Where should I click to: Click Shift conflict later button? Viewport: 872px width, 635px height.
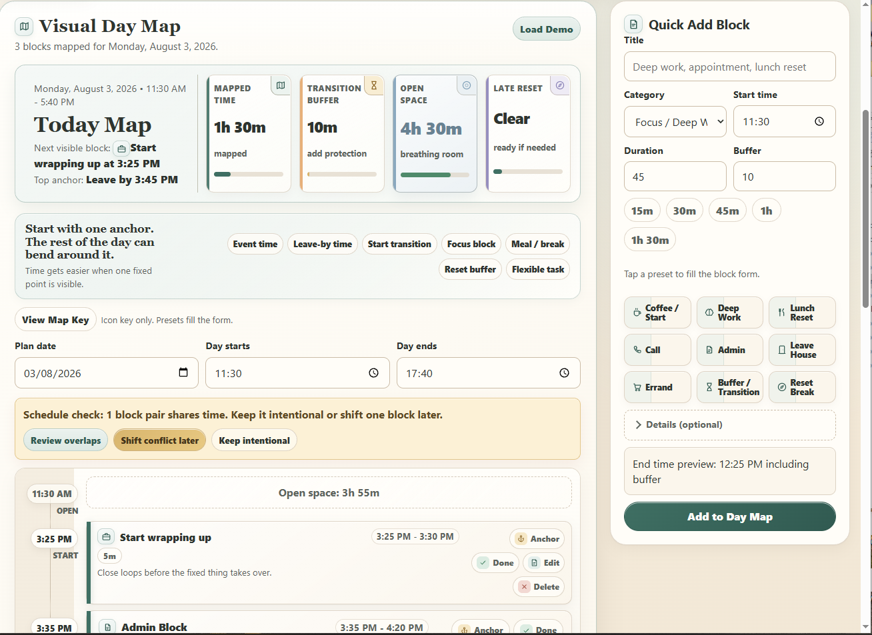tap(159, 440)
